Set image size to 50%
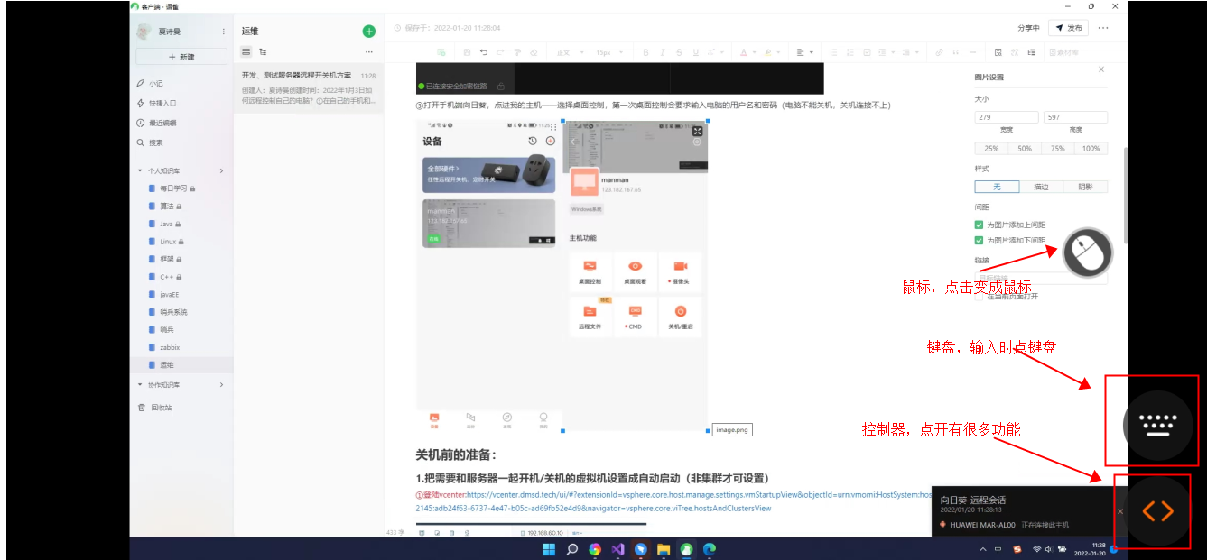 click(x=1025, y=148)
